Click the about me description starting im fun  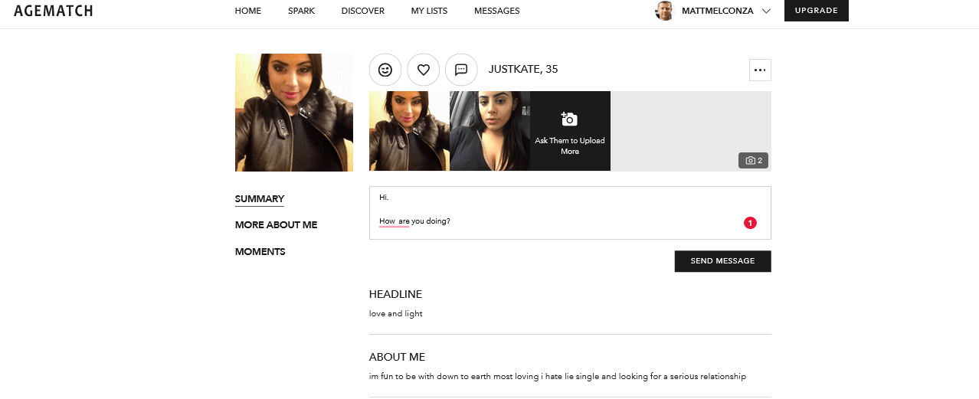pos(558,377)
